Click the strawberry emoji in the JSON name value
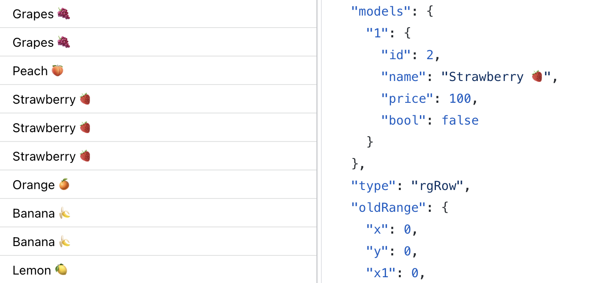 (537, 77)
